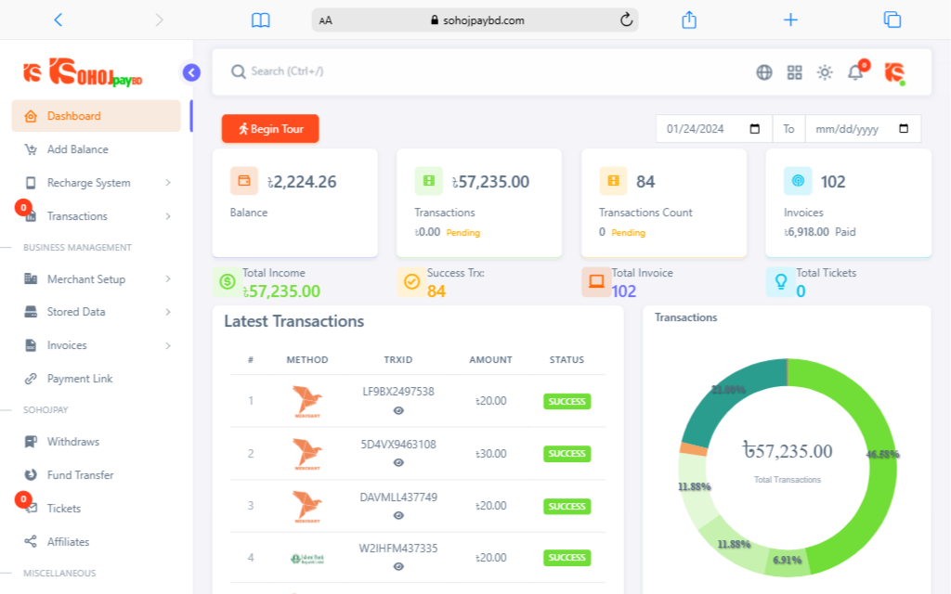Open the apps grid shortcut icon
The width and height of the screenshot is (951, 594).
(794, 72)
